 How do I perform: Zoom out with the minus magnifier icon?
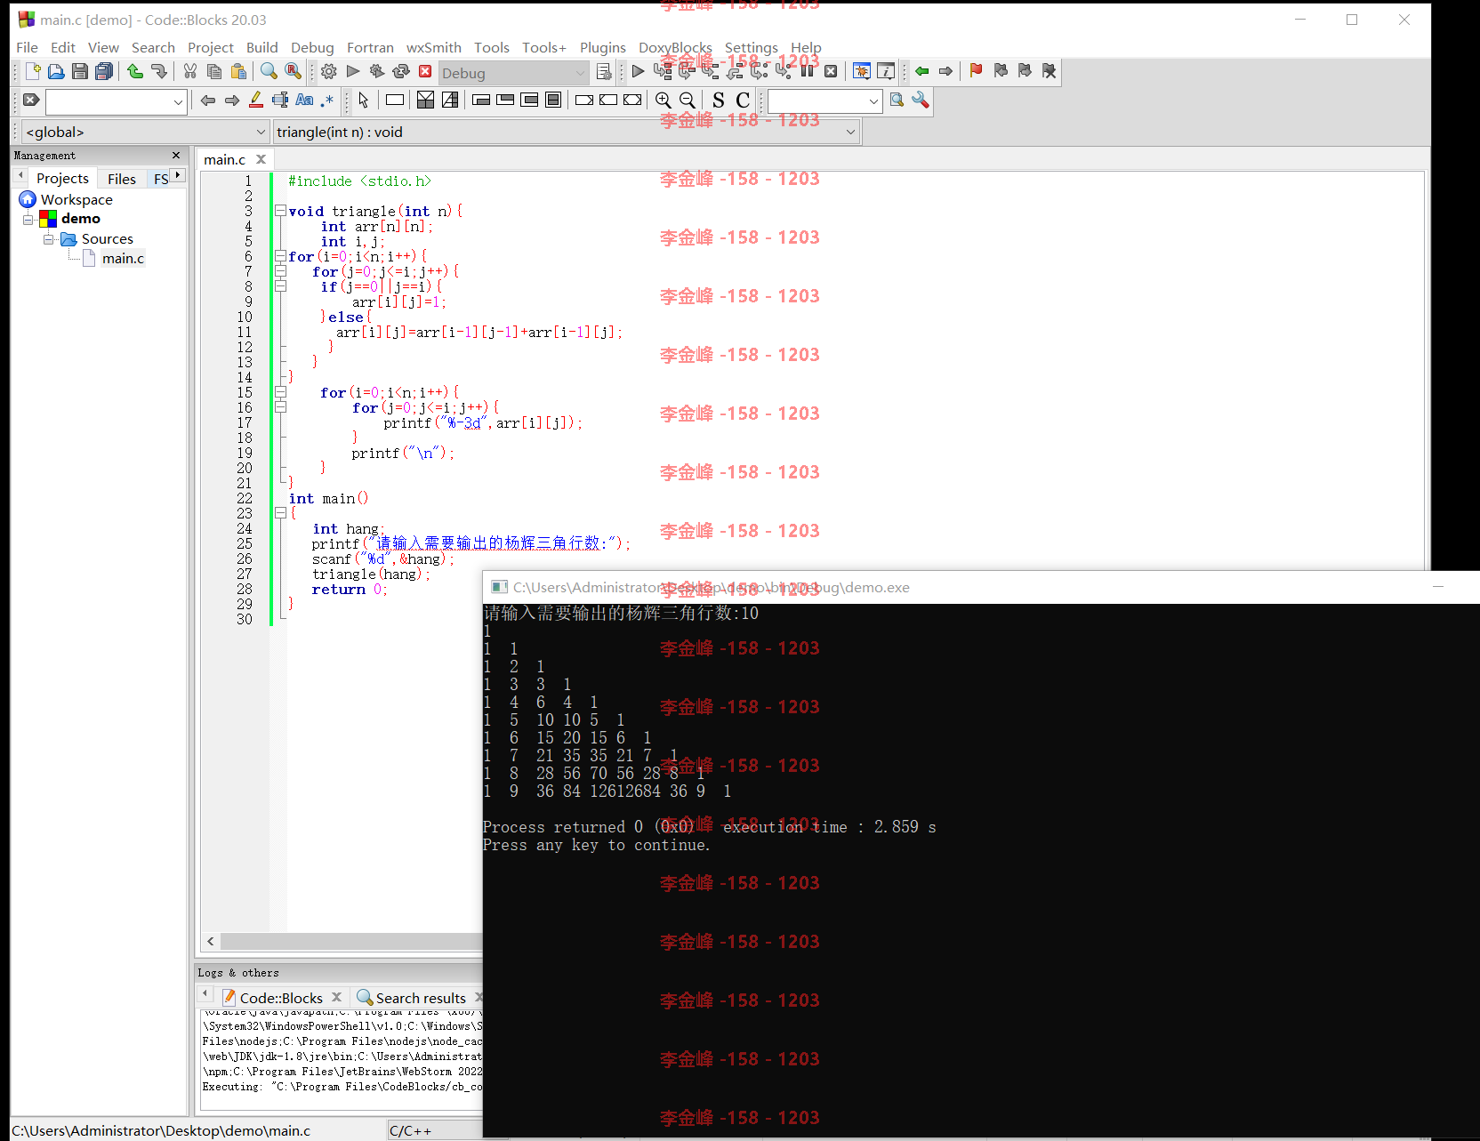[688, 100]
